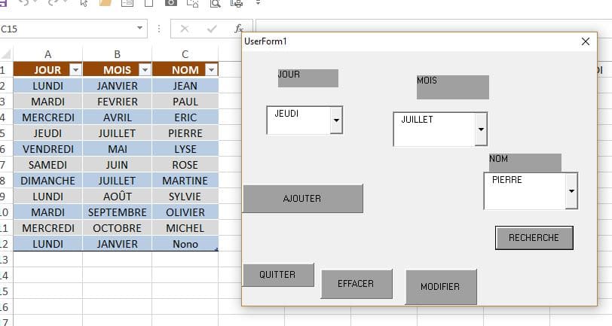Select cell containing MAI
612x326 pixels.
tap(117, 149)
